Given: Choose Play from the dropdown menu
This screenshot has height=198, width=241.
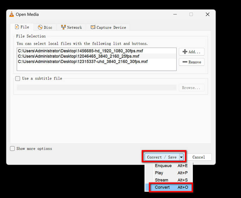Looking at the screenshot, I should (169, 173).
